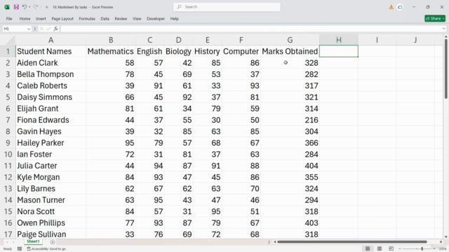Screen dimensions: 449x252
Task: Switch to Page Layout view icon
Action: click(x=380, y=248)
